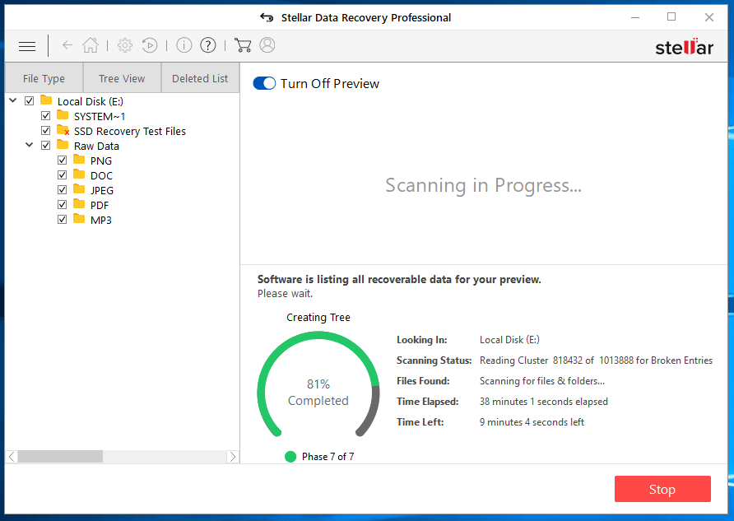Collapse the Local Disk (E:) tree node
734x521 pixels.
click(13, 100)
